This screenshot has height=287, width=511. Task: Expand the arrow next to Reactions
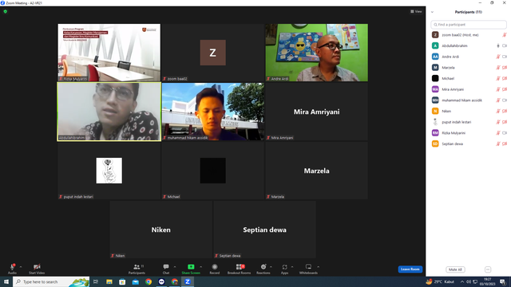[271, 267]
